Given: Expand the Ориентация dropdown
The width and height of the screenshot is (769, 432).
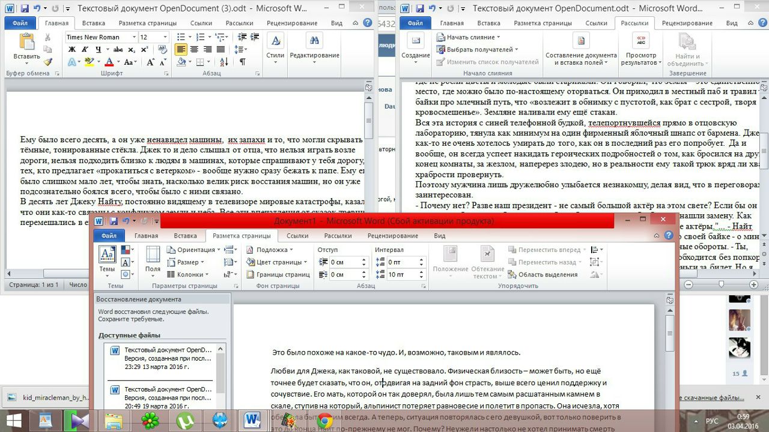Looking at the screenshot, I should click(217, 250).
